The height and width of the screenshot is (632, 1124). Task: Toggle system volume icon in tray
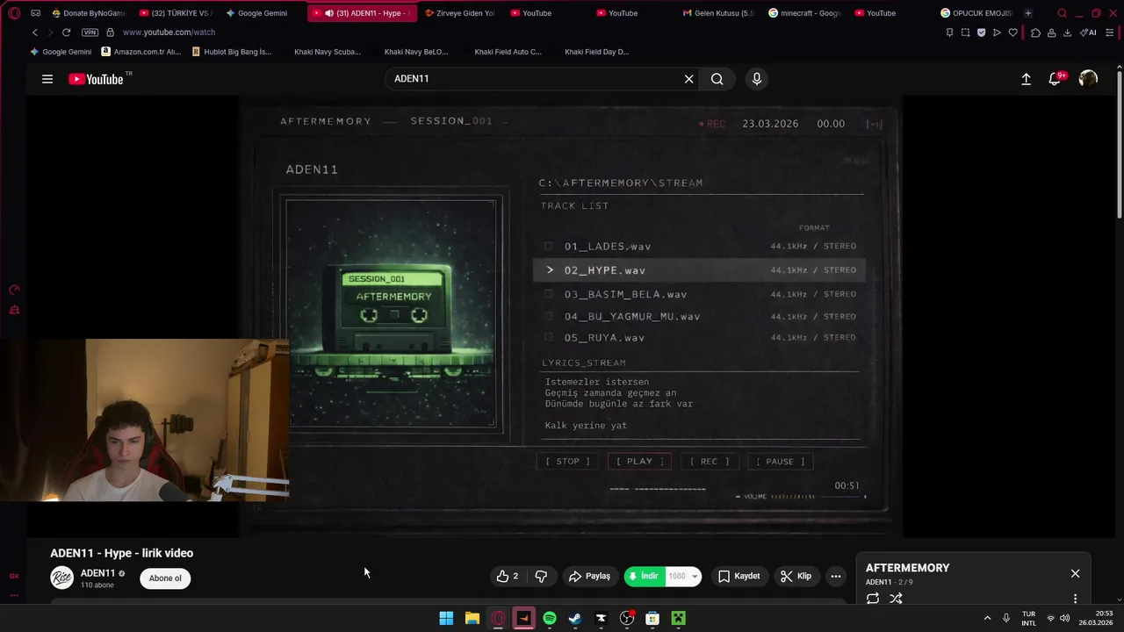pyautogui.click(x=1064, y=619)
